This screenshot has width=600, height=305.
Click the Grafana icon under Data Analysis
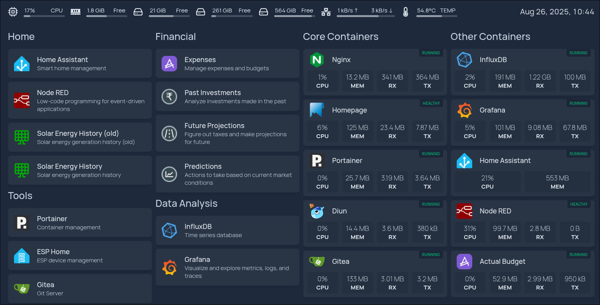(169, 267)
